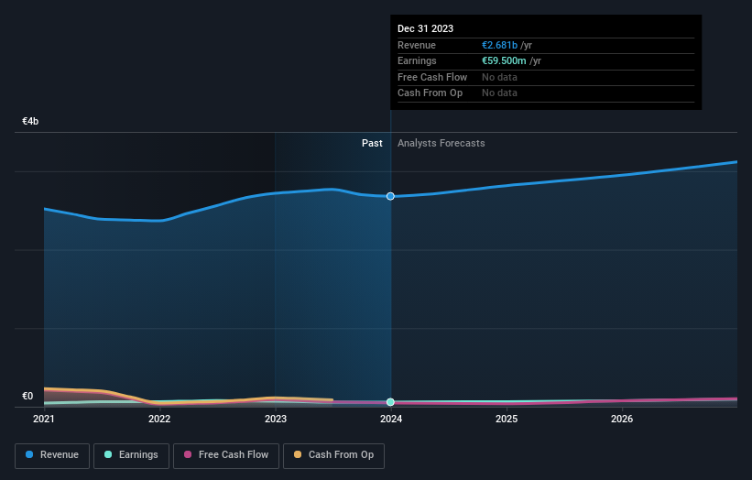Click the Revenue tooltip row label
This screenshot has width=752, height=480.
pyautogui.click(x=417, y=45)
